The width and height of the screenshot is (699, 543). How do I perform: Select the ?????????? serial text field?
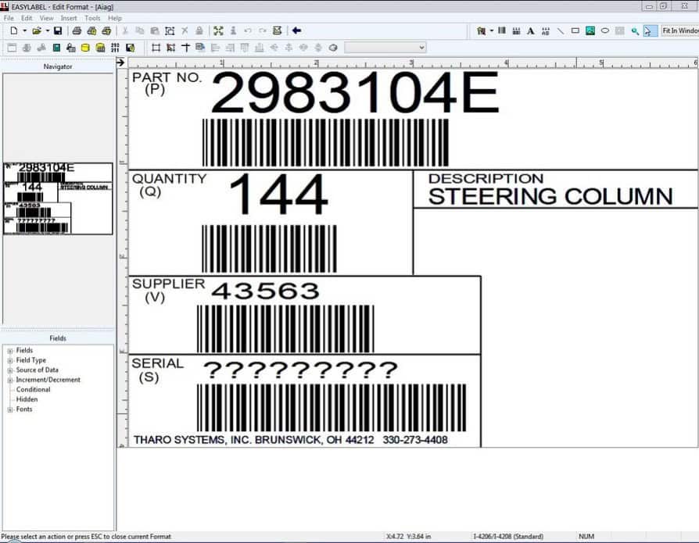point(300,370)
